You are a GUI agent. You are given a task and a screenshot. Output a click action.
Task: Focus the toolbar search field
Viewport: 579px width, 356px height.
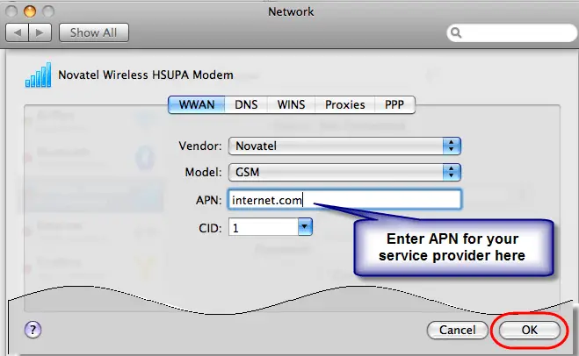tap(511, 32)
